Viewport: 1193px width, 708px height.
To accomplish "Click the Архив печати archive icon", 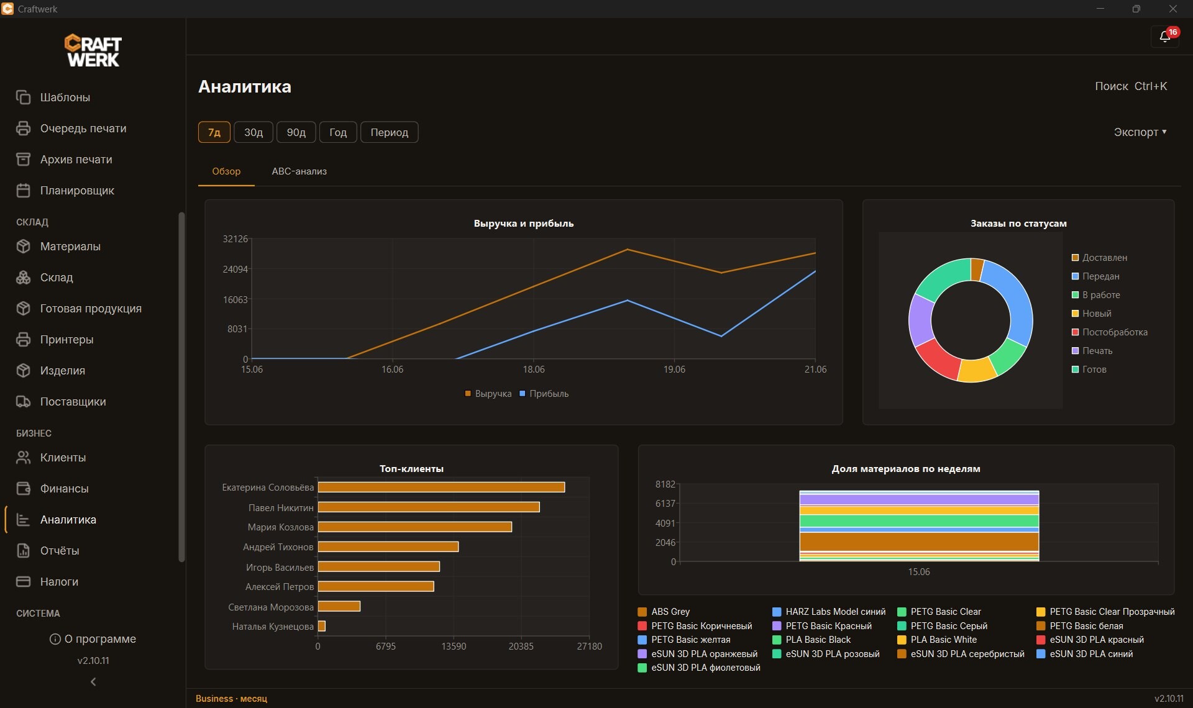I will click(23, 160).
